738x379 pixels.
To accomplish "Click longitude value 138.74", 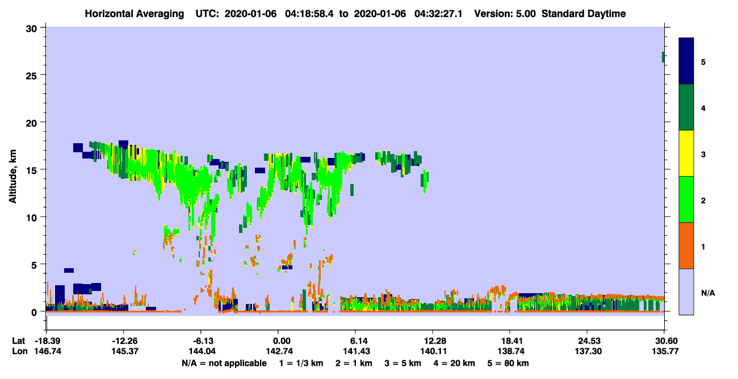I will click(x=510, y=351).
